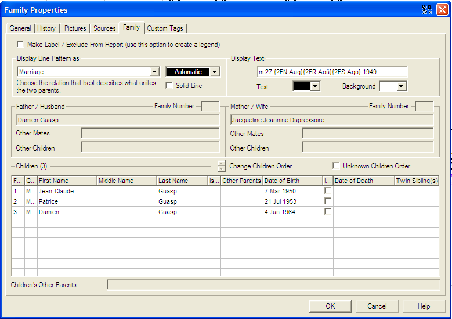Open the History tab
452x319 pixels.
(46, 28)
